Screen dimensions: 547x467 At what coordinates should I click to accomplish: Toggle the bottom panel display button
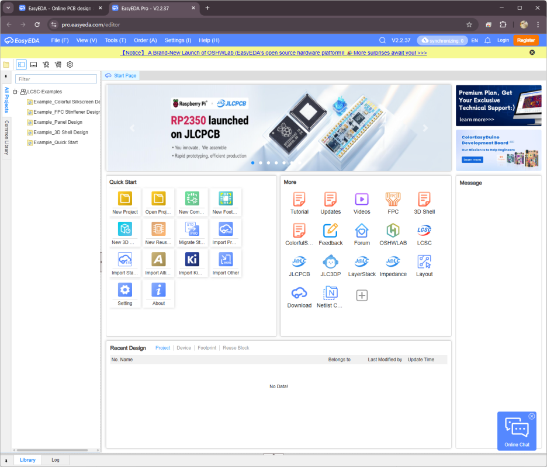33,64
